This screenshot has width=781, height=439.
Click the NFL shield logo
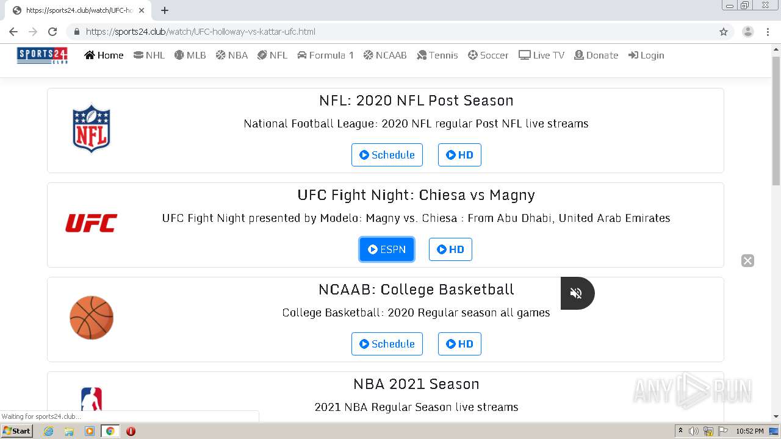(x=92, y=128)
